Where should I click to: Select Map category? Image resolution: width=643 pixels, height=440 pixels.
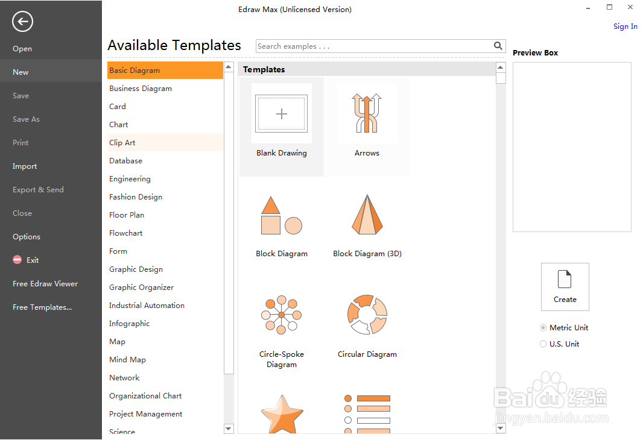[x=165, y=341]
